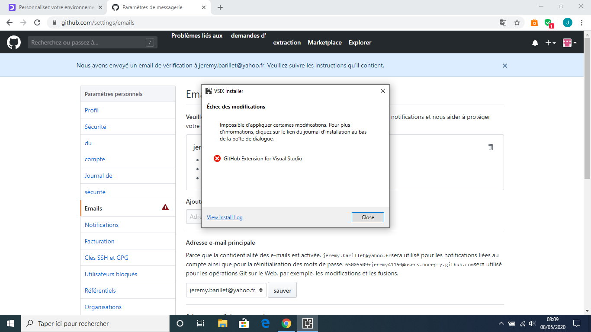591x332 pixels.
Task: Open Google Translate icon in address bar
Action: (x=503, y=22)
